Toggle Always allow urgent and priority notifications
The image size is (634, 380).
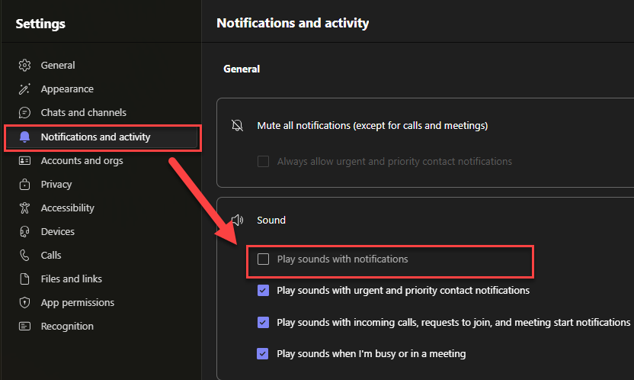coord(264,162)
